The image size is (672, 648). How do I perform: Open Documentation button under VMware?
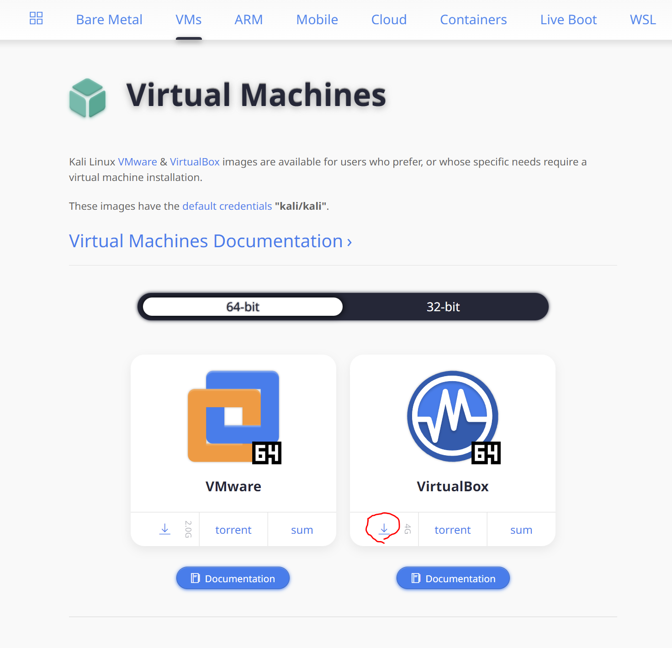pos(233,578)
